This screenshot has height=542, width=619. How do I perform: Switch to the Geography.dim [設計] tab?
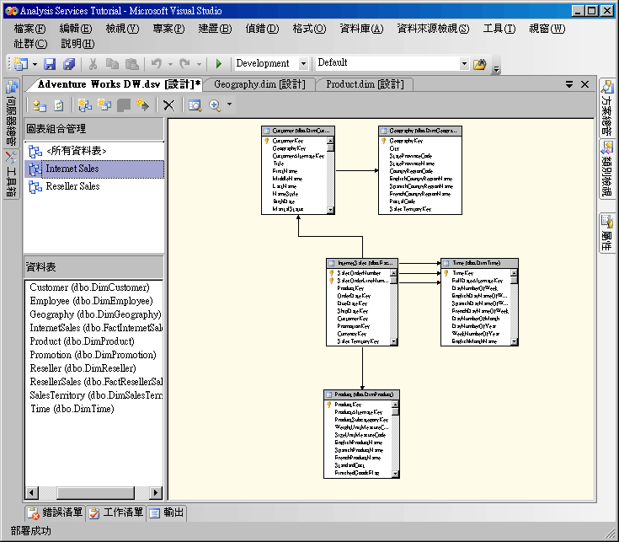pyautogui.click(x=259, y=84)
